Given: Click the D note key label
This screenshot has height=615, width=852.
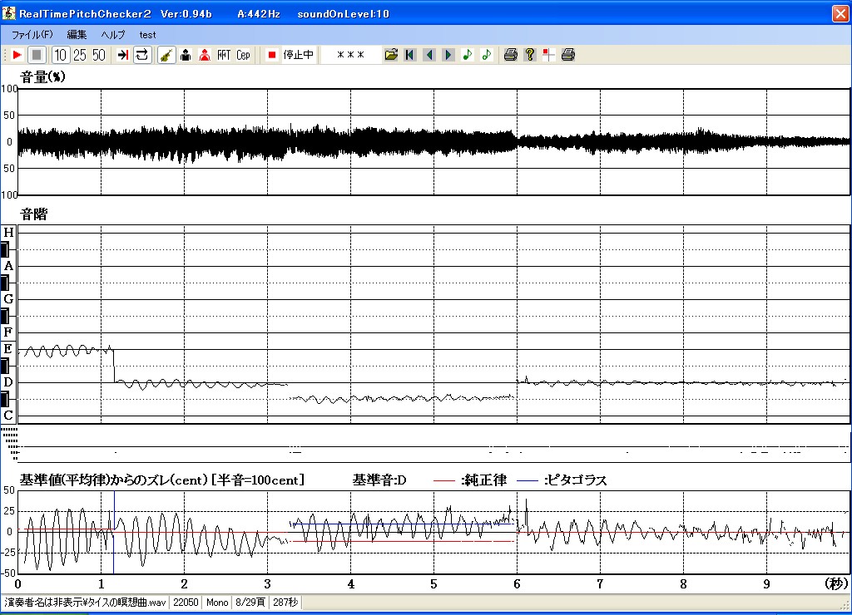Looking at the screenshot, I should (8, 382).
